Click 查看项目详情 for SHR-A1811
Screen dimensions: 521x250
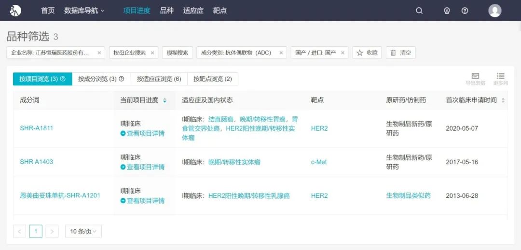tap(142, 134)
